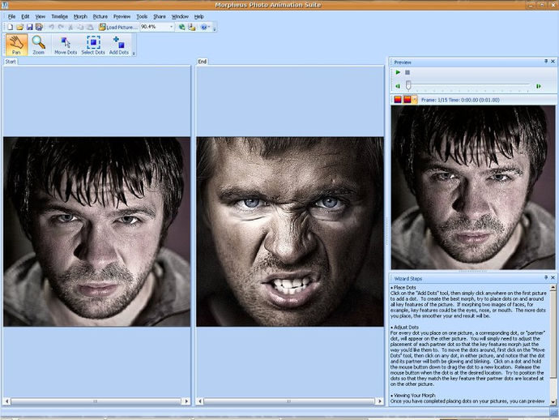This screenshot has width=559, height=420.
Task: Click the Paste clipboard icon
Action: pyautogui.click(x=90, y=27)
